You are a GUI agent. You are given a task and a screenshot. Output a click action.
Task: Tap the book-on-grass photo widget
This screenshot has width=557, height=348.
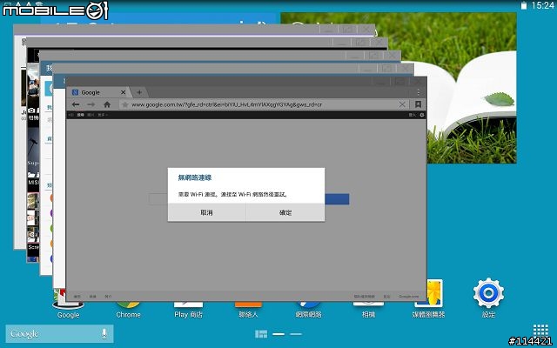472,88
